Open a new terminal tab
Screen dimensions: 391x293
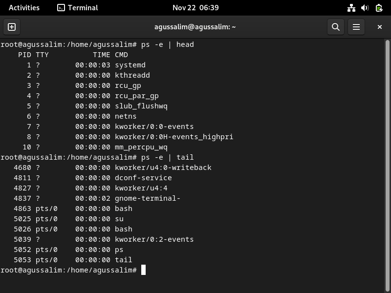(x=12, y=27)
